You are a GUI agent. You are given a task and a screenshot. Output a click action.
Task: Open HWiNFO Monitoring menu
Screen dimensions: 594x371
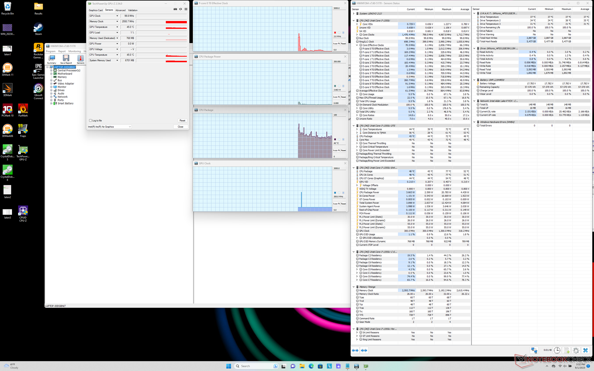[74, 51]
